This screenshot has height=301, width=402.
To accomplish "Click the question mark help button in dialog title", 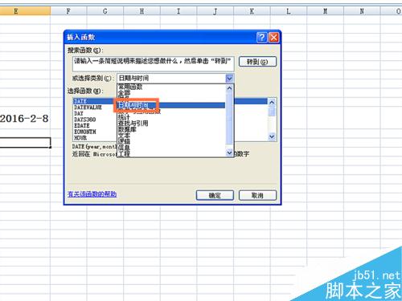I will coord(262,37).
